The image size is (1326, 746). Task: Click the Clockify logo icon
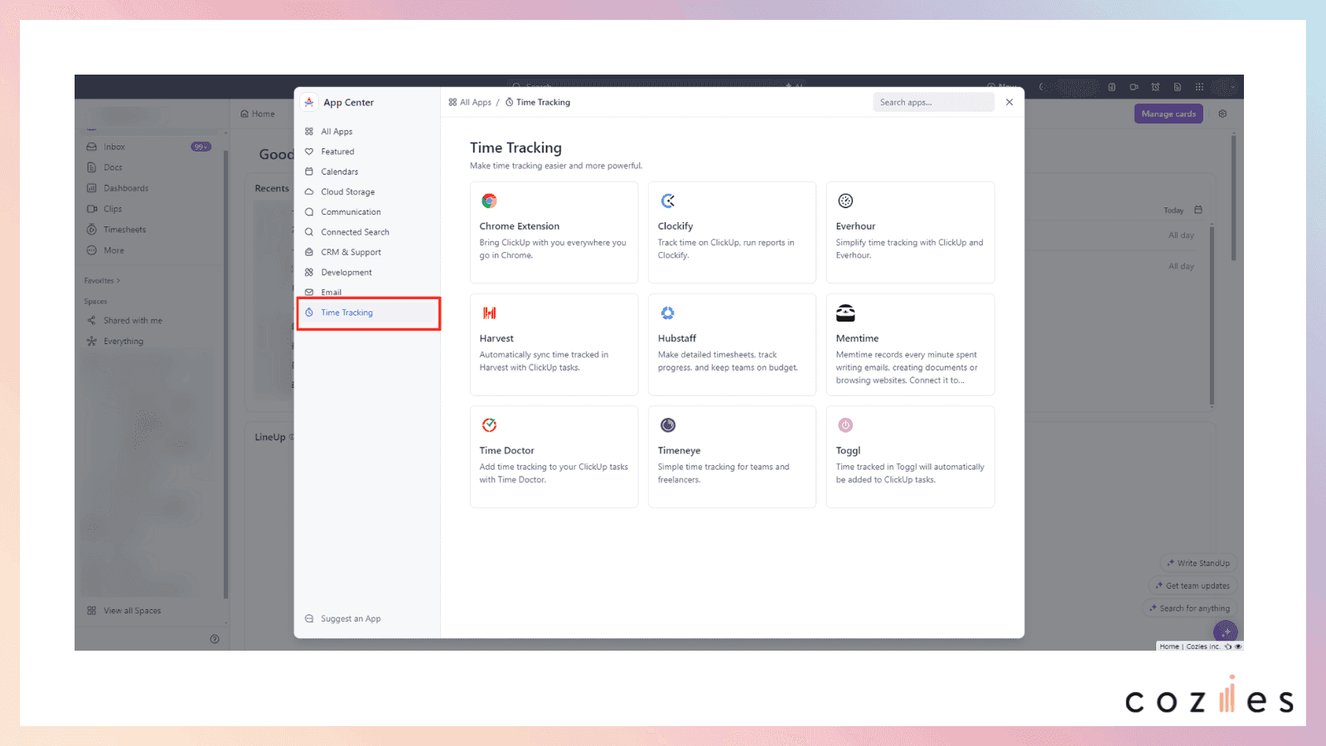click(668, 201)
